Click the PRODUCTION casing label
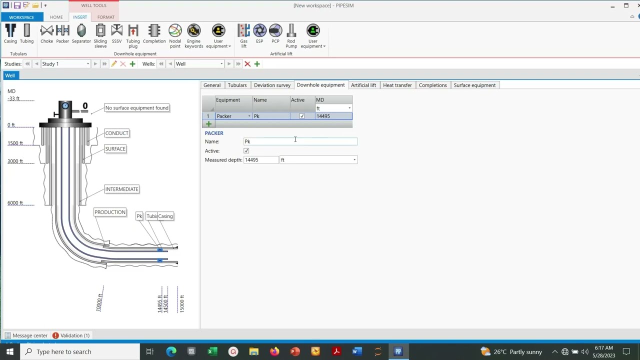 [110, 212]
